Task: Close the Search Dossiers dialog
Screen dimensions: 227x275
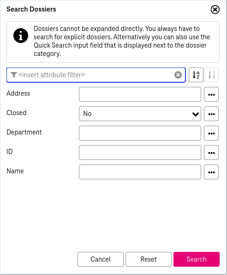Action: [215, 9]
